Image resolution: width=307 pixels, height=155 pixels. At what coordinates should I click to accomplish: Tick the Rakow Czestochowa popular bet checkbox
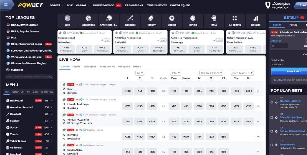point(272,131)
